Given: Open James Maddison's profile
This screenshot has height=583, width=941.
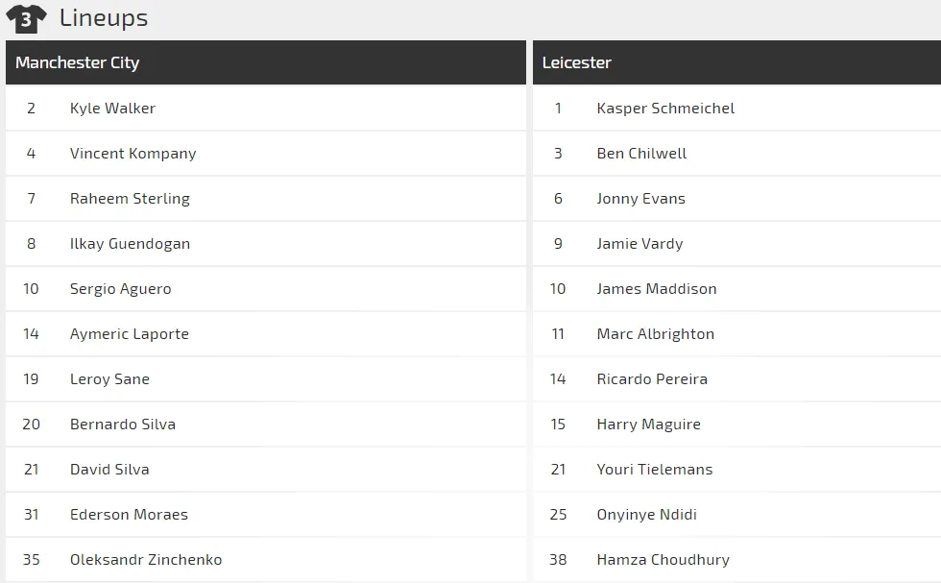Looking at the screenshot, I should 657,289.
